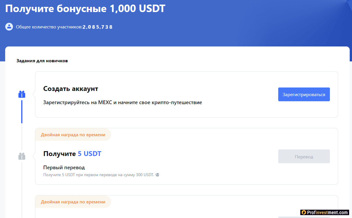The height and width of the screenshot is (218, 352).
Task: Click the Создать аккаунт task title
Action: point(70,89)
